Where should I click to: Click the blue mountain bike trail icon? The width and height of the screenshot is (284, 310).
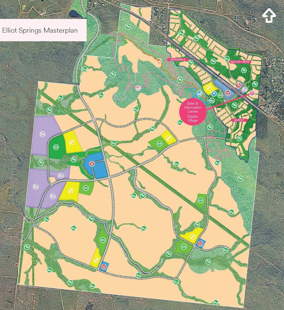199,93
